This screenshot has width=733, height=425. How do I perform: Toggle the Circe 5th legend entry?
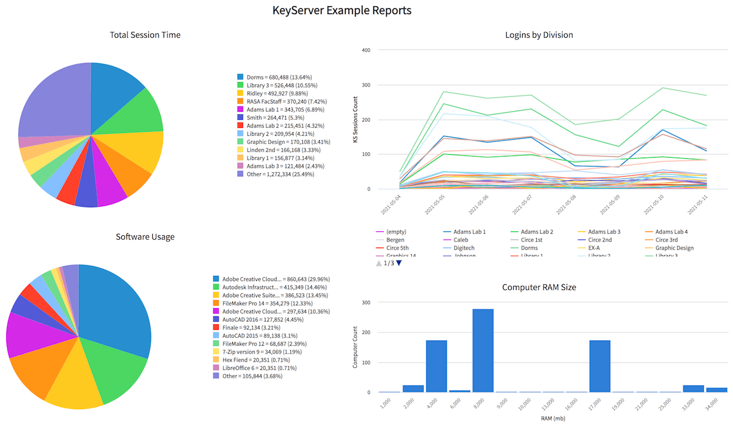click(398, 248)
